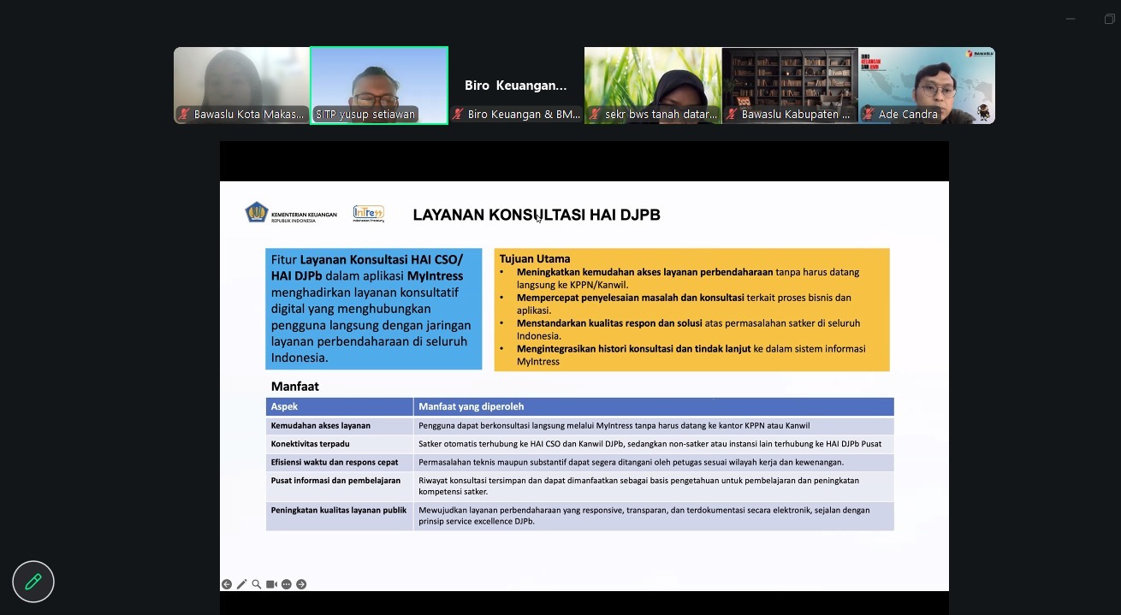Select the SITP yusup setiawan video tile

(379, 86)
